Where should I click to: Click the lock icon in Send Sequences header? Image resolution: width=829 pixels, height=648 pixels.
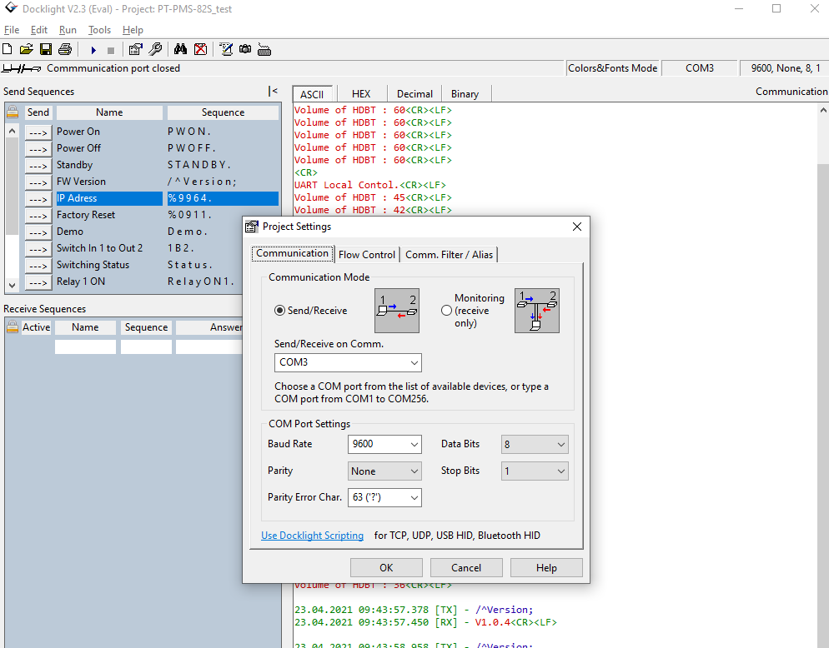(x=13, y=112)
